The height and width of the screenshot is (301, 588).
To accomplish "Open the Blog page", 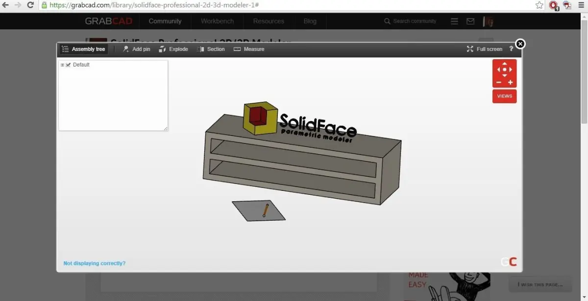I will coord(310,21).
